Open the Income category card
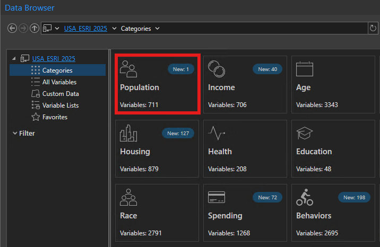 [x=245, y=84]
